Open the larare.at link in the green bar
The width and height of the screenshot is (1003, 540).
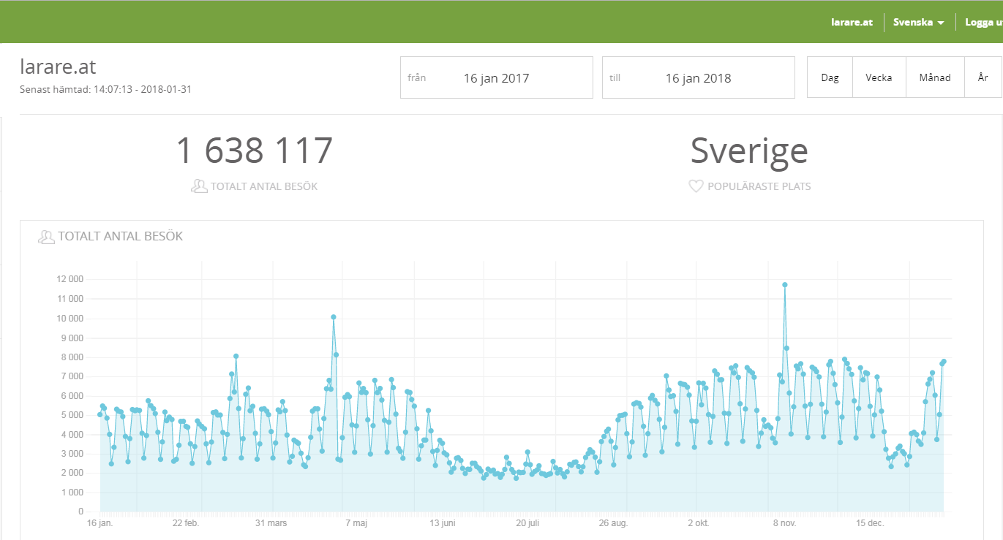pos(852,22)
